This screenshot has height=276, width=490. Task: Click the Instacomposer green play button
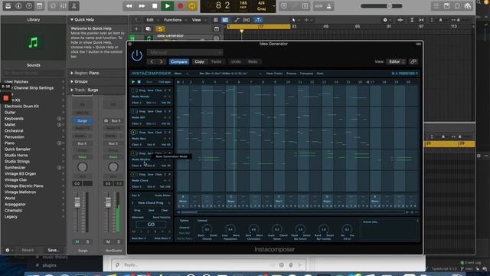pyautogui.click(x=133, y=82)
